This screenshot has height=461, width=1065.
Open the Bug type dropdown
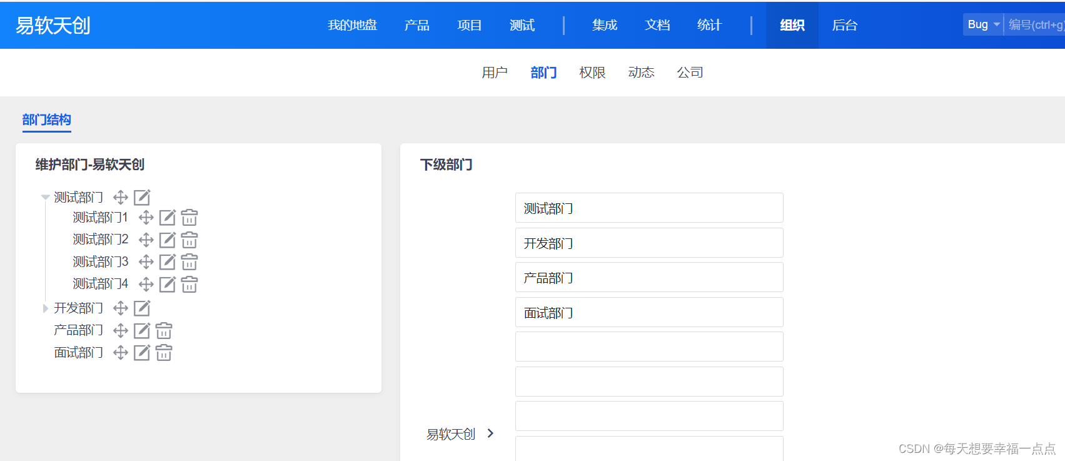click(982, 25)
